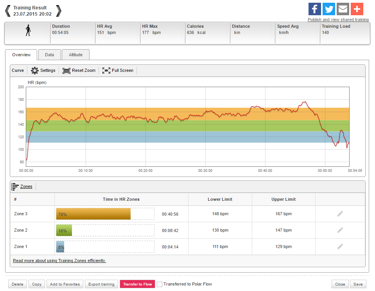Click Zone 2 green 16% bar
The width and height of the screenshot is (375, 291).
point(64,230)
